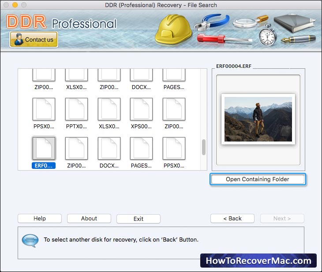The height and width of the screenshot is (272, 322).
Task: Click the speech bubble hint icon
Action: tap(30, 241)
